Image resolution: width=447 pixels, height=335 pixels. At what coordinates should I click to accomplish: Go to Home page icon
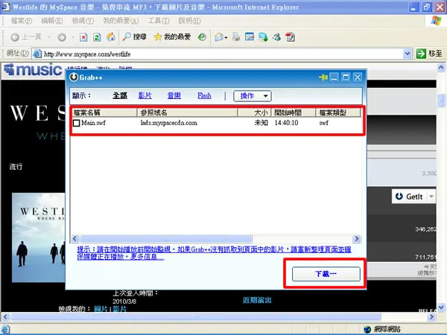[x=111, y=37]
